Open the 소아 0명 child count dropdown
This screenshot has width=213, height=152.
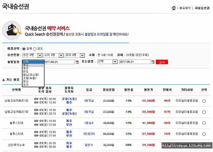click(x=54, y=55)
